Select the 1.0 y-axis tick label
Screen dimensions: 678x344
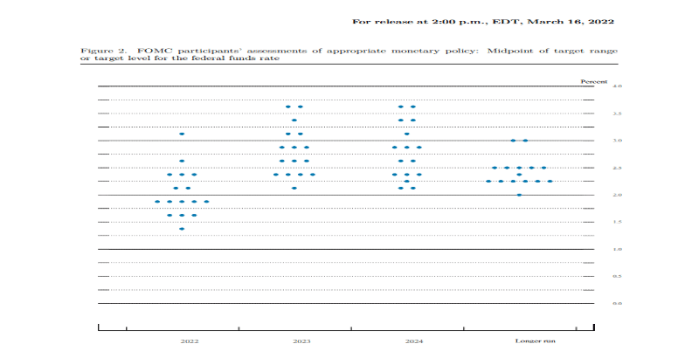coord(617,250)
